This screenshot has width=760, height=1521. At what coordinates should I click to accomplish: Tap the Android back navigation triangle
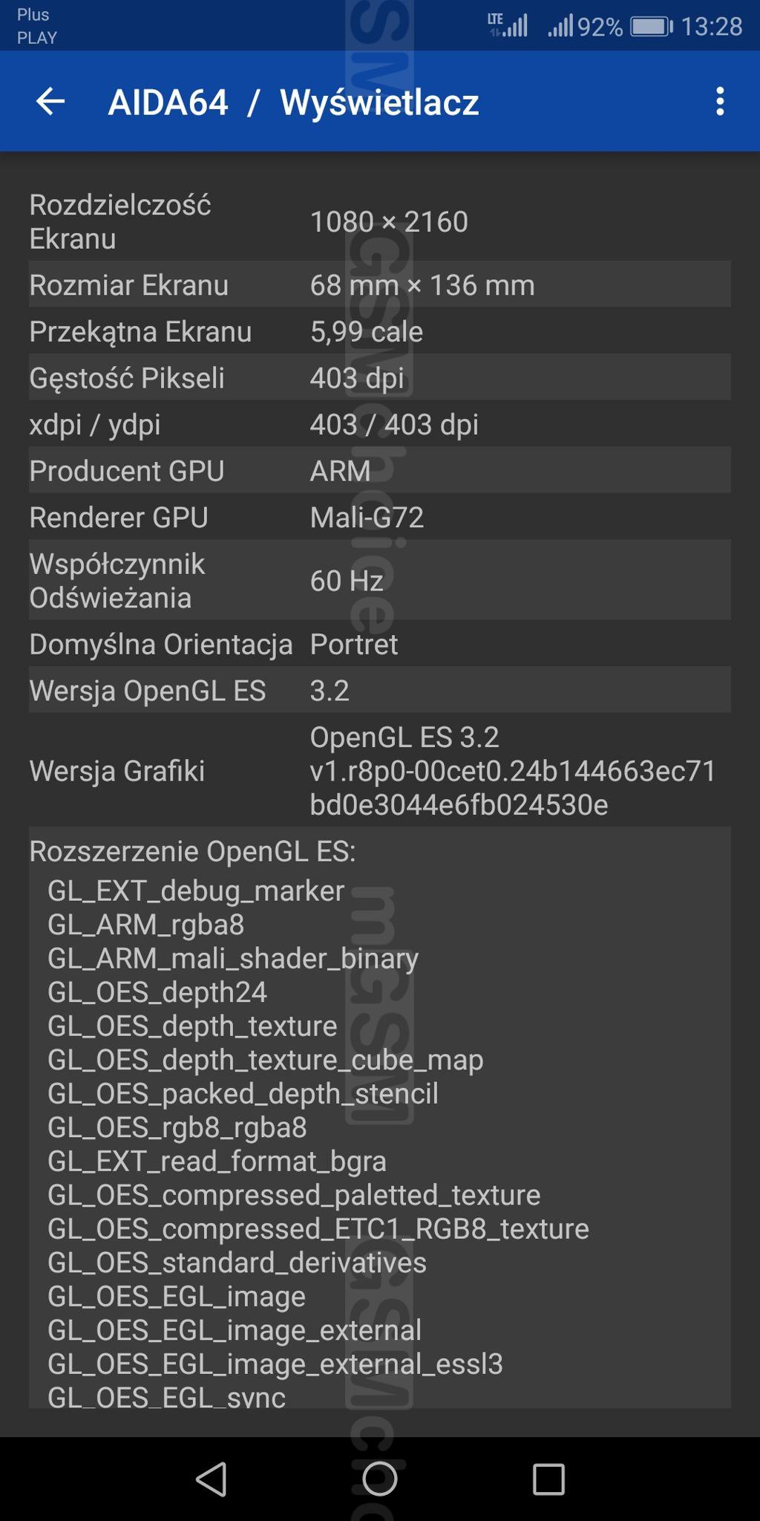pos(212,1478)
